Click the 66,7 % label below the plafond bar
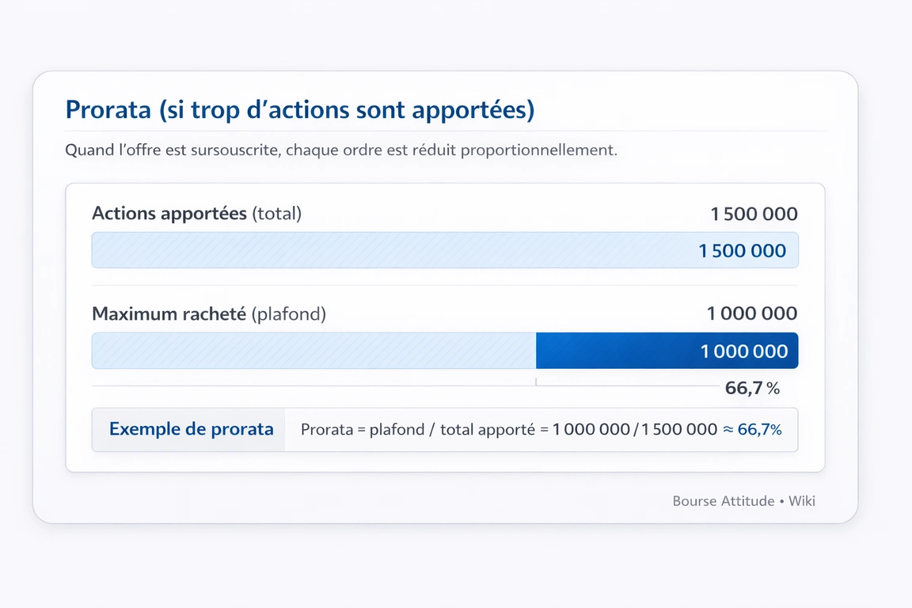912x608 pixels. [x=752, y=388]
